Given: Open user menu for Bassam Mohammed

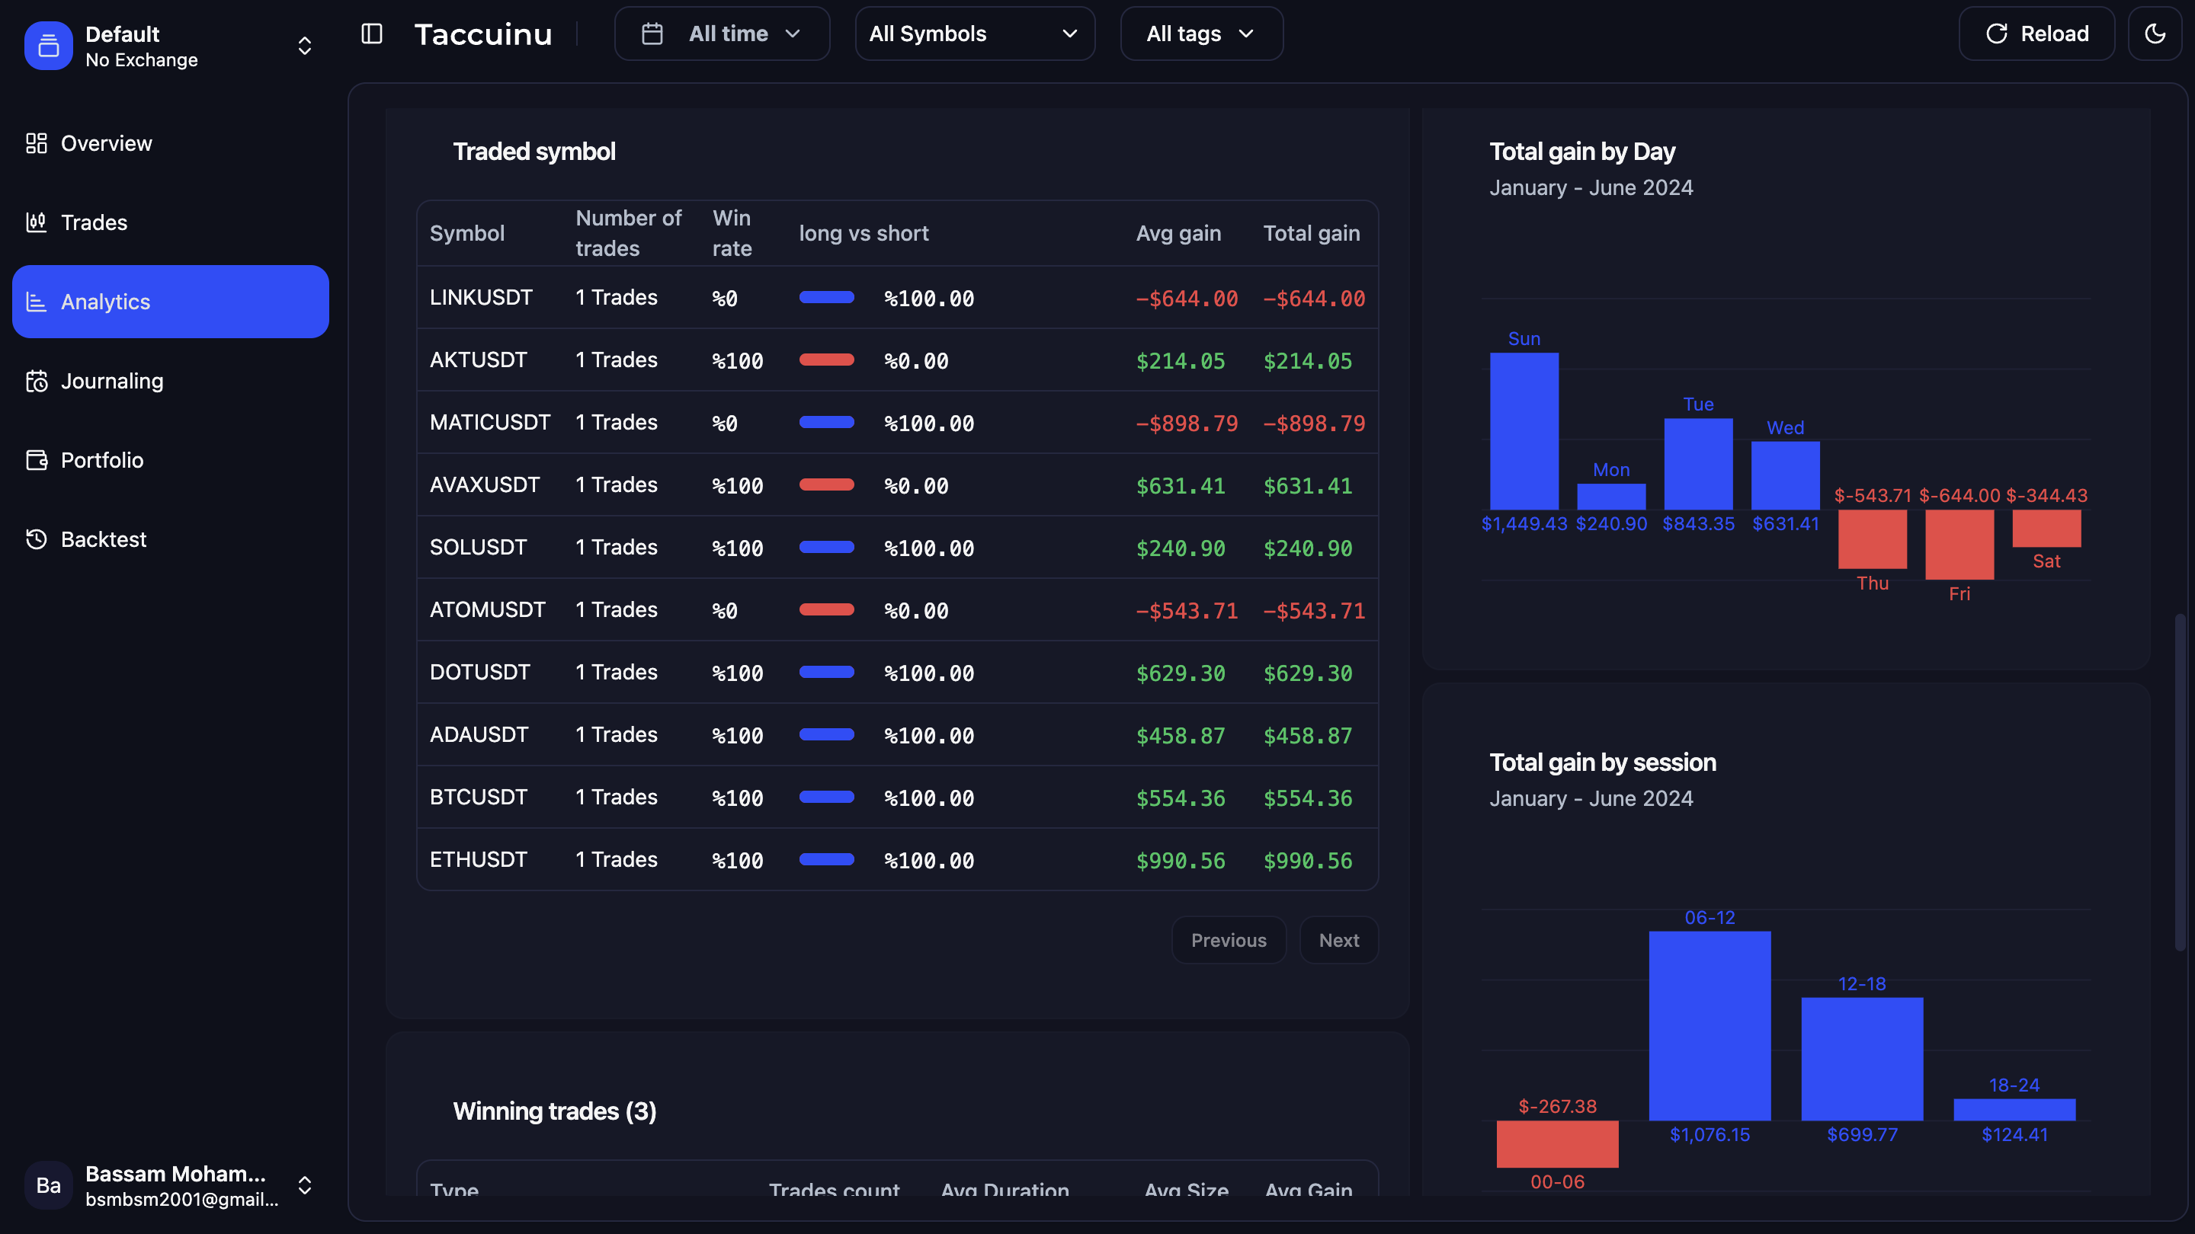Looking at the screenshot, I should [304, 1184].
